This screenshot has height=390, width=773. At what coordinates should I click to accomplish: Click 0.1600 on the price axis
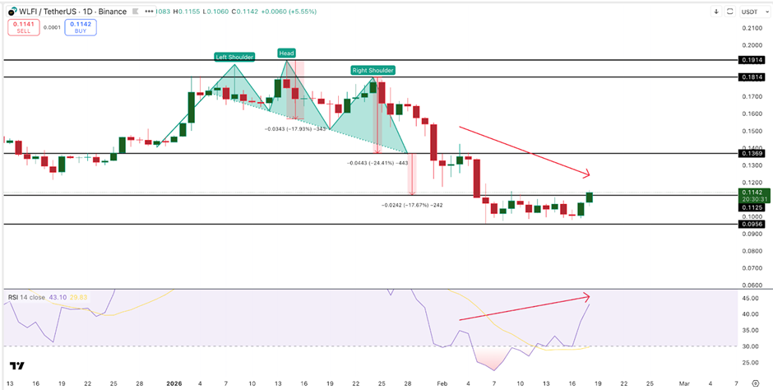tap(752, 114)
